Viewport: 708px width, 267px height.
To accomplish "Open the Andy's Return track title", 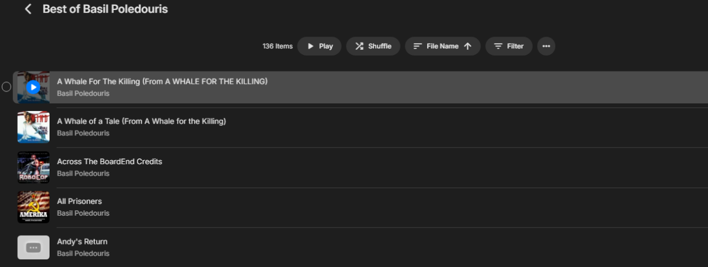I will tap(82, 242).
